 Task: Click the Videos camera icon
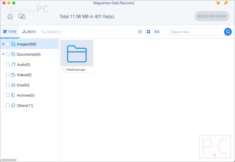tap(13, 75)
